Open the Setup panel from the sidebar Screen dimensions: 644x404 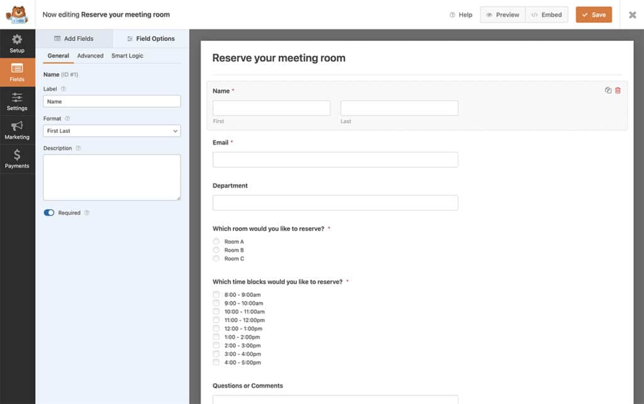18,43
